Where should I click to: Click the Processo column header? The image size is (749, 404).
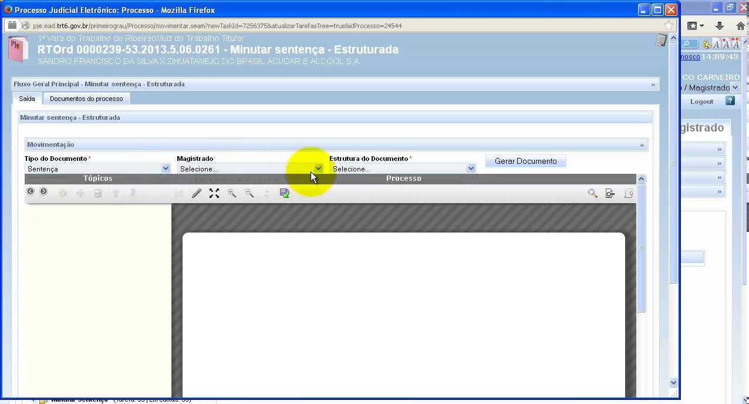coord(404,179)
